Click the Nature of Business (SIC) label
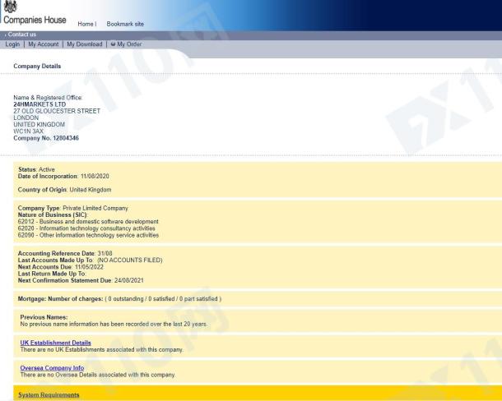The height and width of the screenshot is (401, 502). pyautogui.click(x=53, y=215)
